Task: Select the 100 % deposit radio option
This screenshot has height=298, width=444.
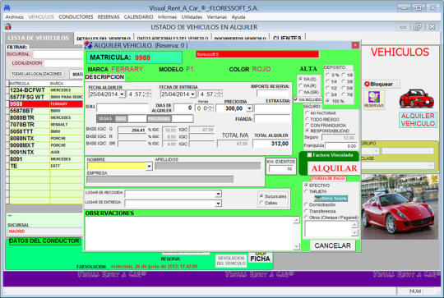Action: point(327,101)
